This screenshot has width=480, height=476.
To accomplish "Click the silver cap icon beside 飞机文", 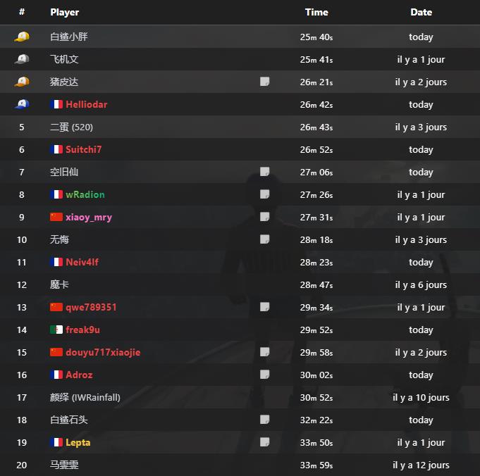I will coord(22,59).
